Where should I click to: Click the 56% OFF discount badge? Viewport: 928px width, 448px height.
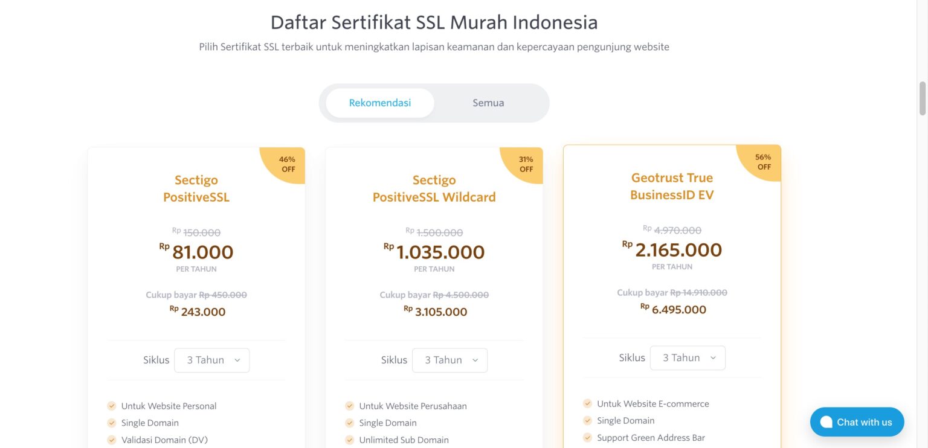click(x=764, y=162)
